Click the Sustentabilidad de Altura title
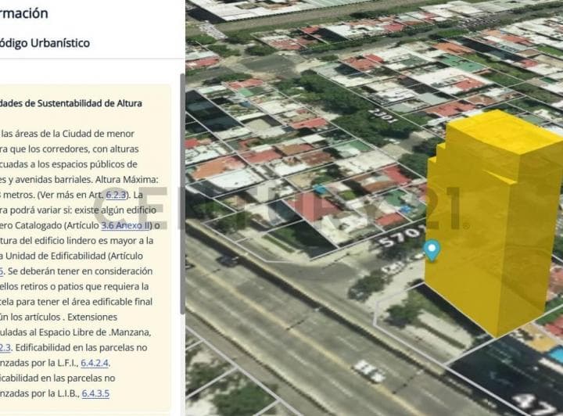 coord(71,103)
